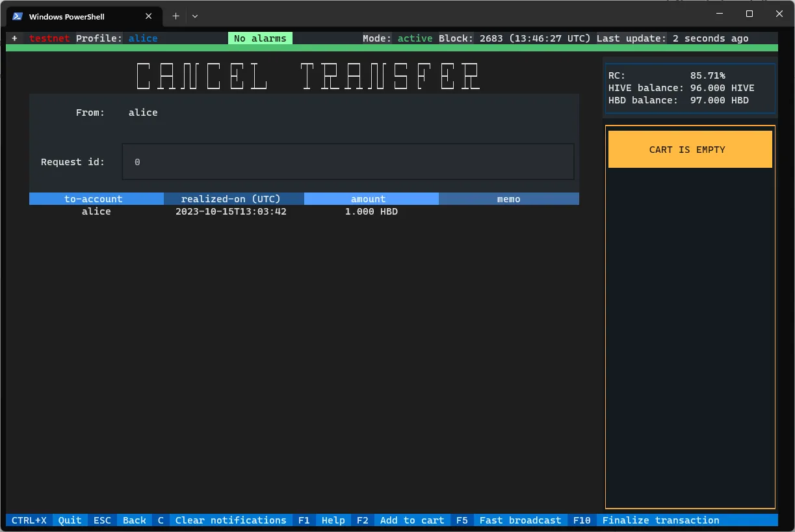Maximize the PowerShell window
The image size is (795, 532).
(749, 14)
